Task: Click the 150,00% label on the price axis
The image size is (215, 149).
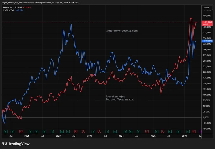Action: point(207,83)
